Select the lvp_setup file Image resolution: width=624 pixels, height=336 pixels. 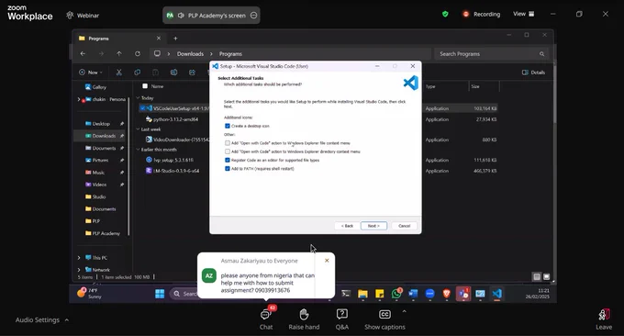[173, 160]
